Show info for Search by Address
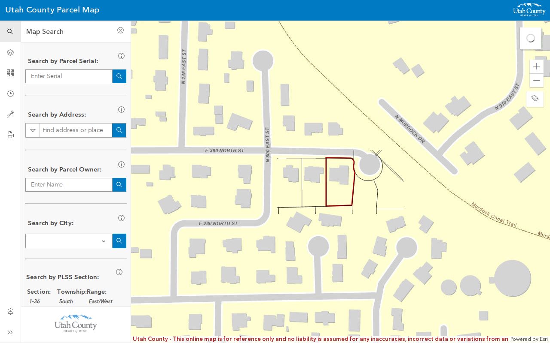 [121, 110]
